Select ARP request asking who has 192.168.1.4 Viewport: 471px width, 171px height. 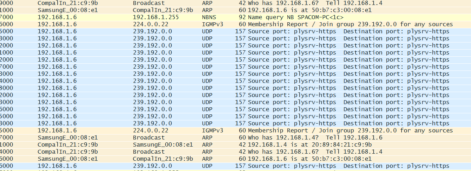(x=235, y=137)
